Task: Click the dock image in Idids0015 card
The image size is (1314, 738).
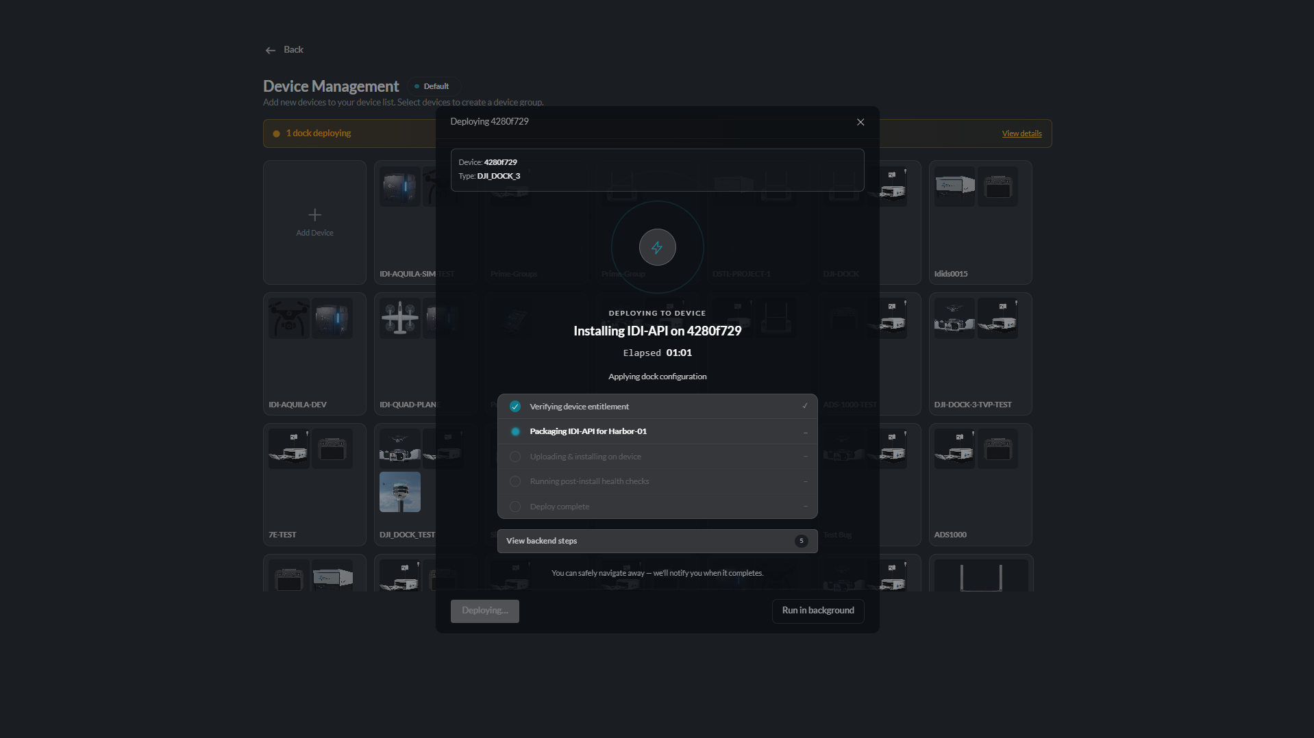Action: pyautogui.click(x=955, y=186)
